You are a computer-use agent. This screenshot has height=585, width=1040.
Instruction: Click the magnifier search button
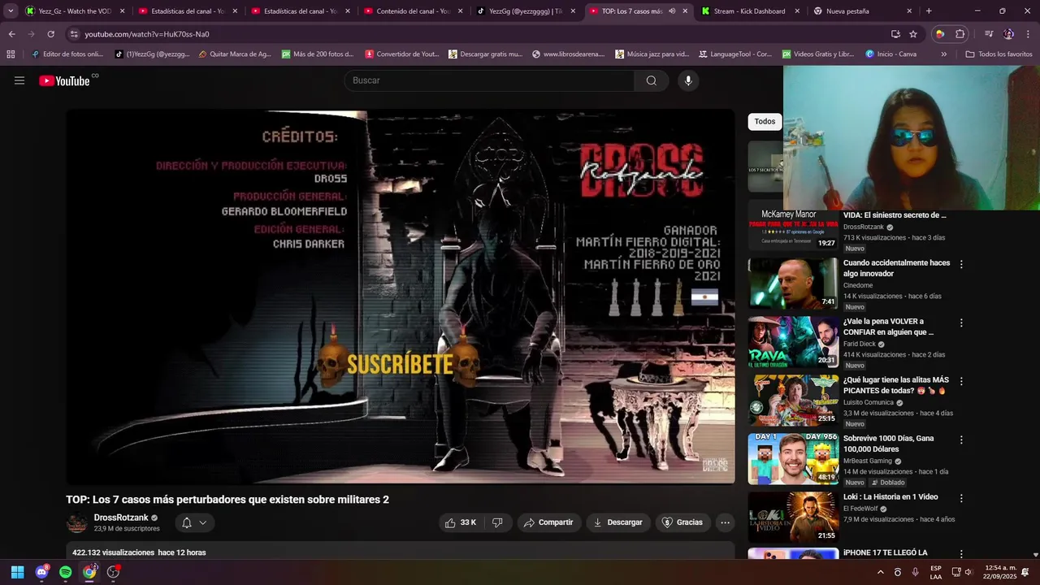[x=652, y=80]
